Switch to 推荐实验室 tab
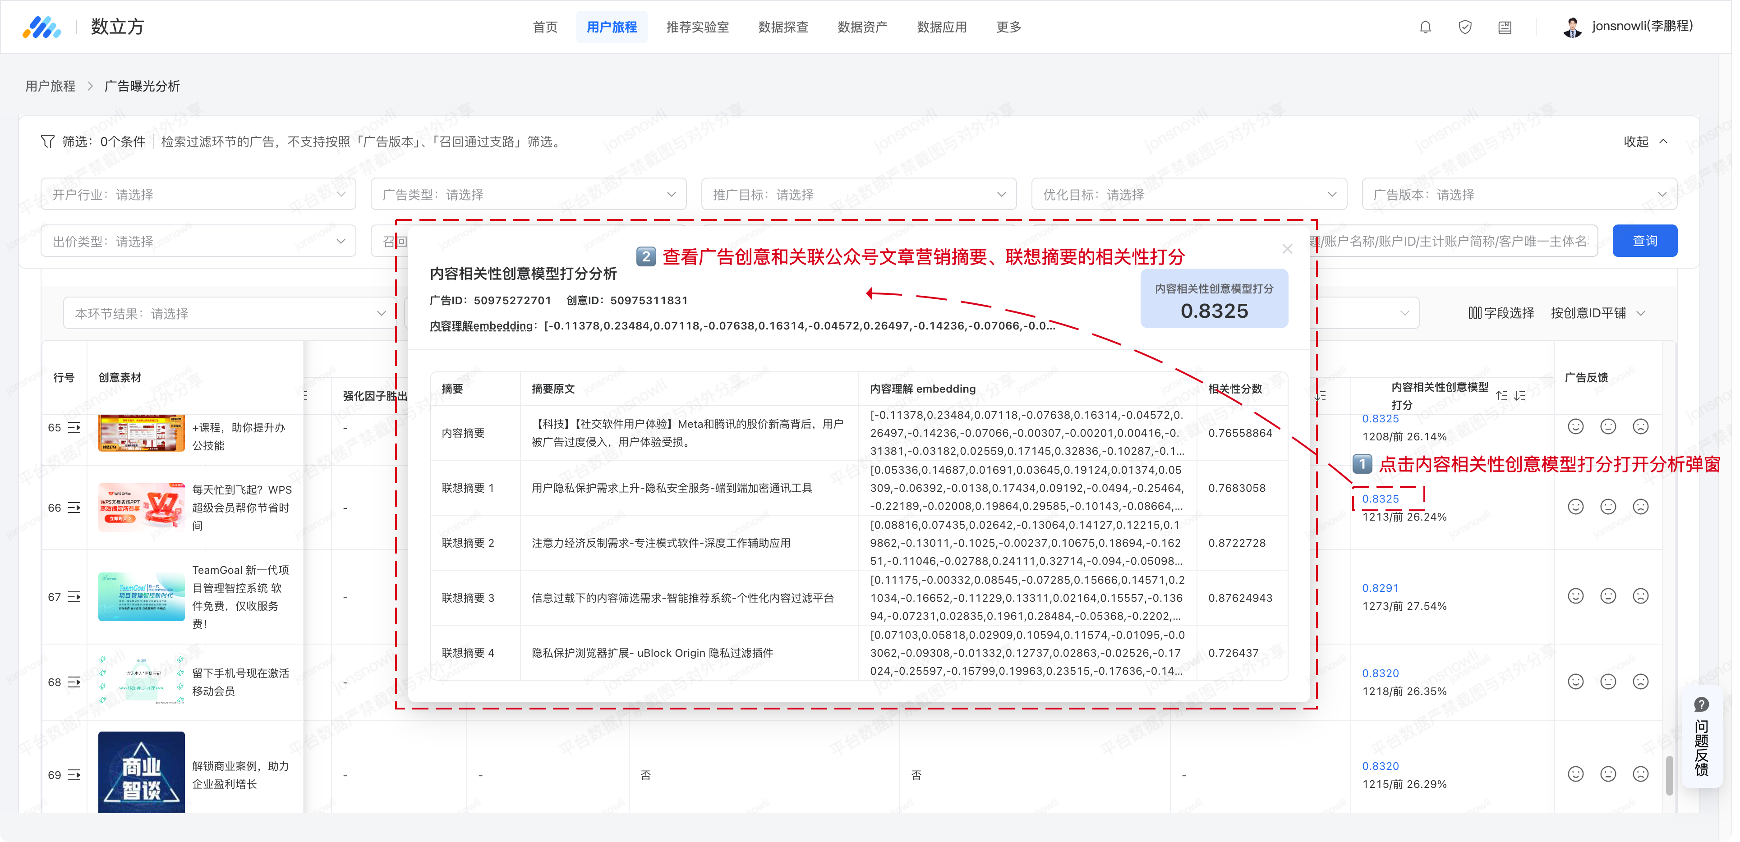Viewport: 1740px width, 842px height. (697, 27)
